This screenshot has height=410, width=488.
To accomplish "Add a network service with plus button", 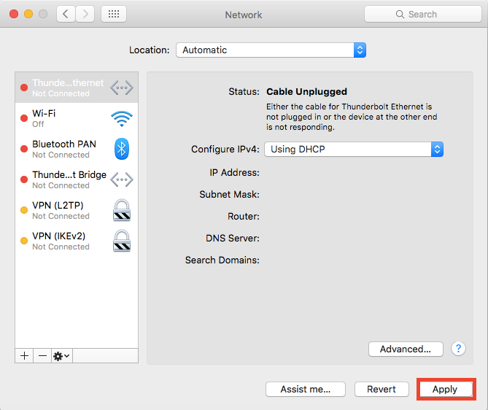I will point(24,355).
